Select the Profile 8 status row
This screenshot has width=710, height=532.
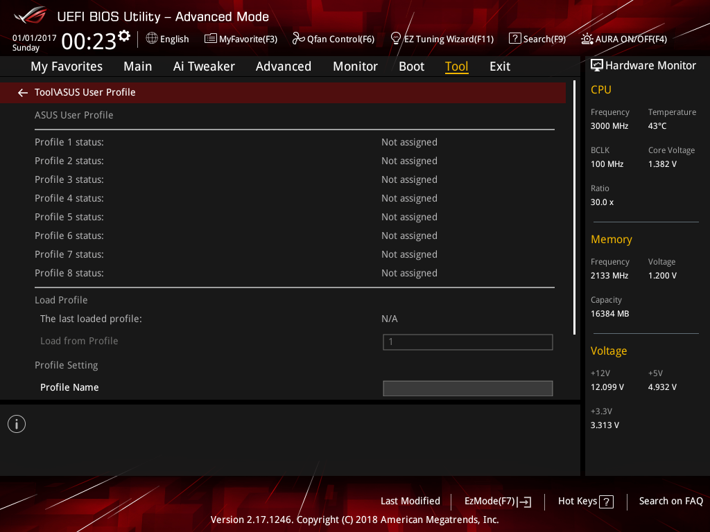pos(294,273)
